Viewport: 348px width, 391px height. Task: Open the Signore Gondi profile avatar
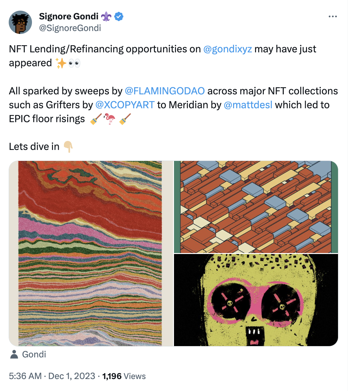click(20, 22)
